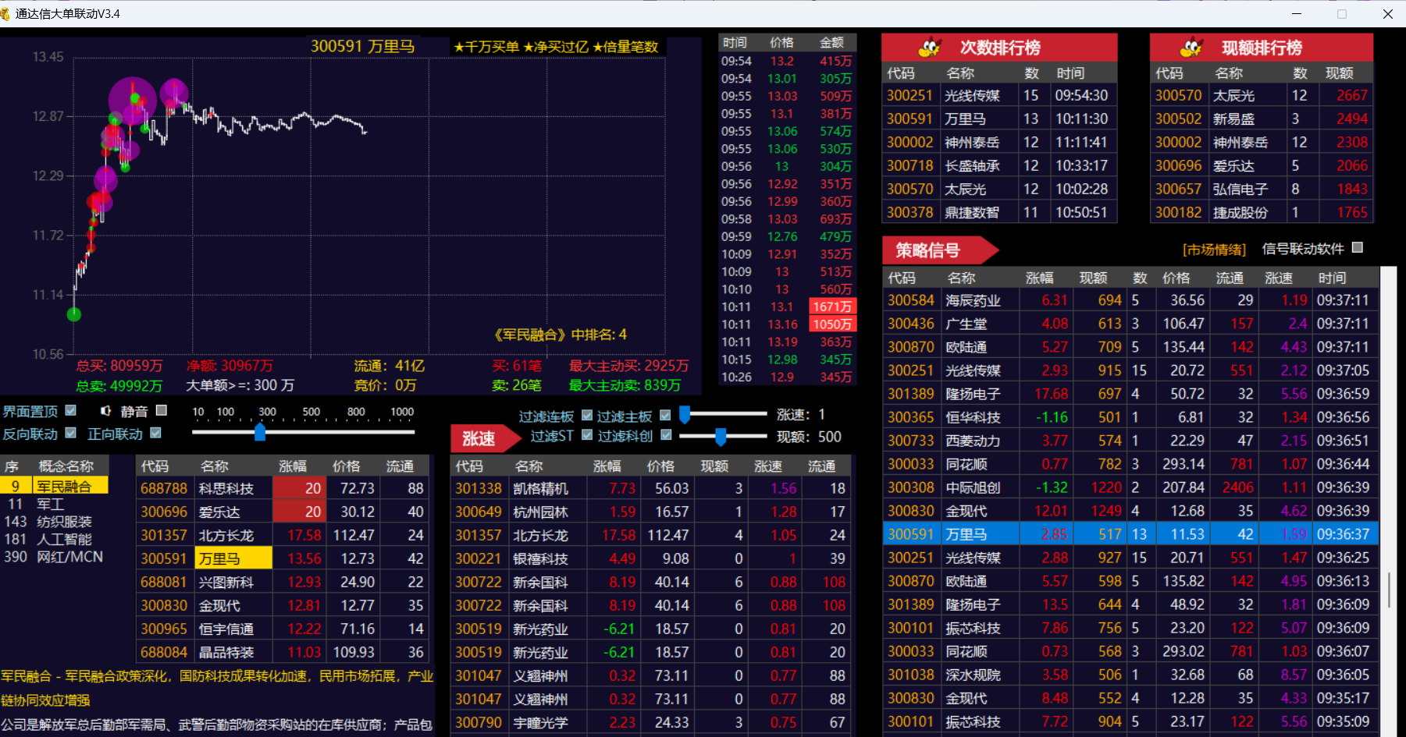Sort the concept stock list by 涨幅 header
Viewport: 1406px width, 737px height.
293,466
